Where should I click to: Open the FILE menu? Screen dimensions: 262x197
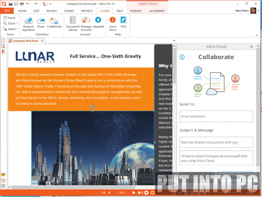tap(7, 11)
